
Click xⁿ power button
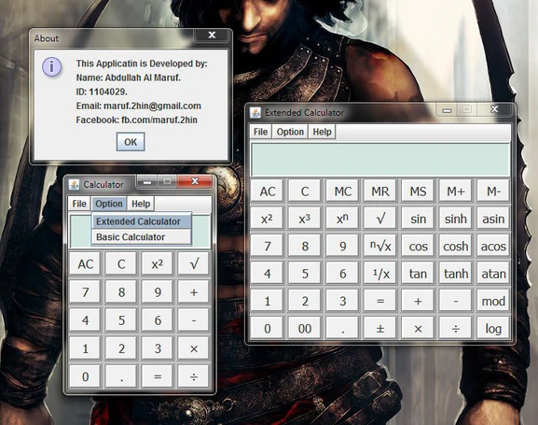pyautogui.click(x=342, y=219)
